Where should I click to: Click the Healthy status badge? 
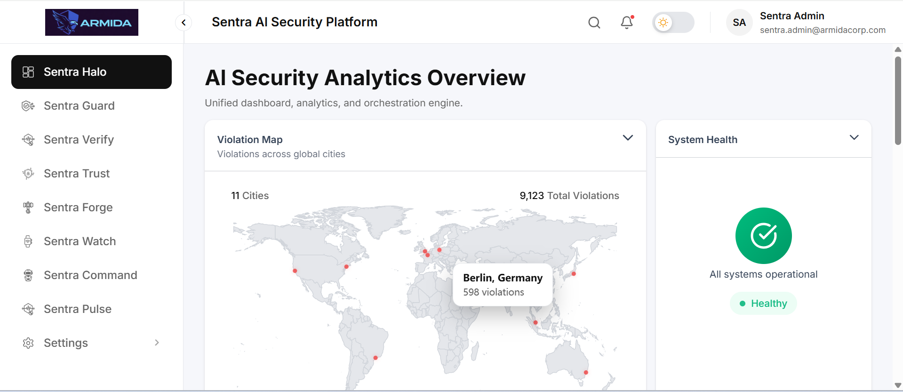(x=763, y=304)
